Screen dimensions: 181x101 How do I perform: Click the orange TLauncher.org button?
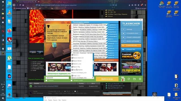coord(131,45)
